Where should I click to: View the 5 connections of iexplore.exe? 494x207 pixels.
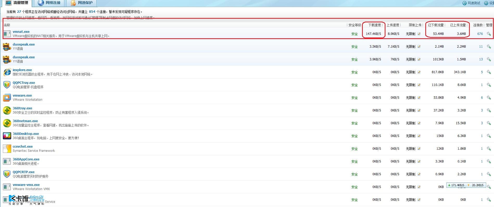point(482,72)
